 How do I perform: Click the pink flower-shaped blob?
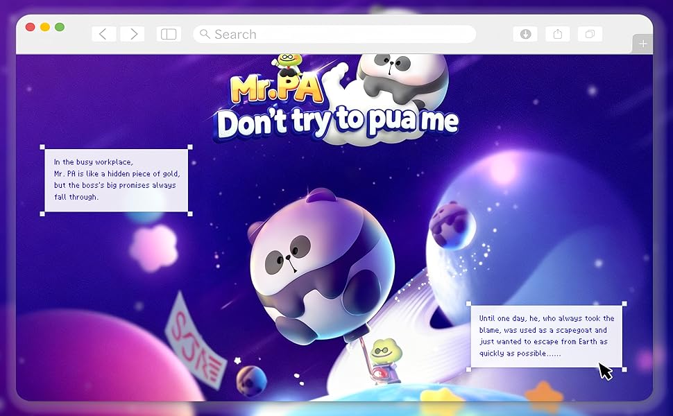tap(153, 248)
